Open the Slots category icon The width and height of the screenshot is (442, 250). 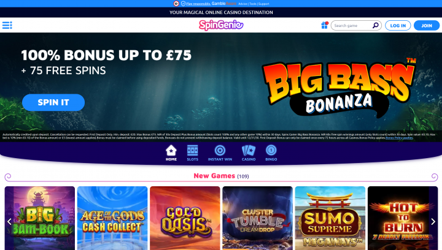193,153
